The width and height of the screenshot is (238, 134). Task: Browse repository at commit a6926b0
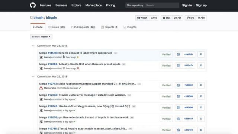click(201, 108)
